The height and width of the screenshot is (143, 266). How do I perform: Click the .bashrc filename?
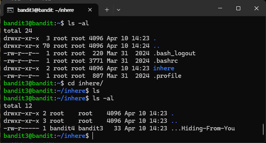click(x=166, y=61)
